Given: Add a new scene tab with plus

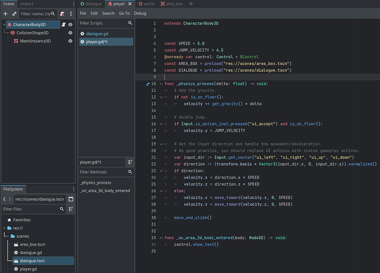Looking at the screenshot, I should pos(191,4).
